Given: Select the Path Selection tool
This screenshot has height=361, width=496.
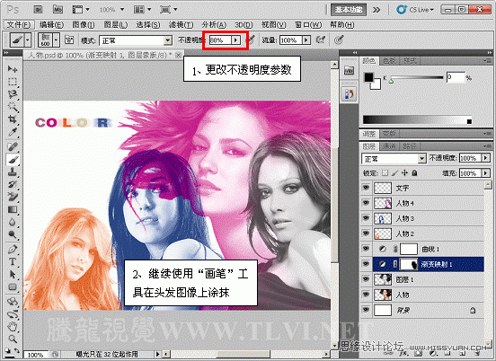Looking at the screenshot, I should [13, 275].
